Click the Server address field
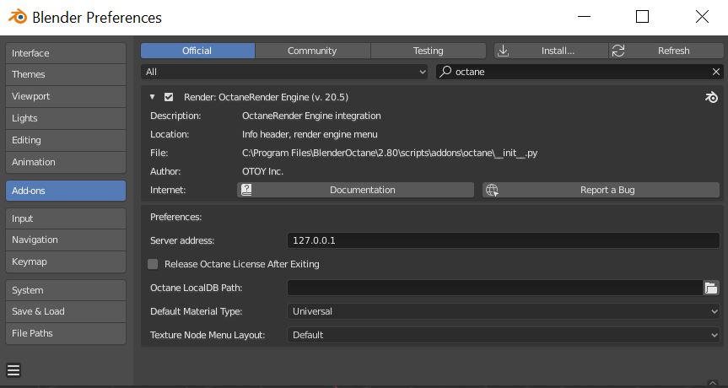Image resolution: width=728 pixels, height=388 pixels. [x=504, y=240]
